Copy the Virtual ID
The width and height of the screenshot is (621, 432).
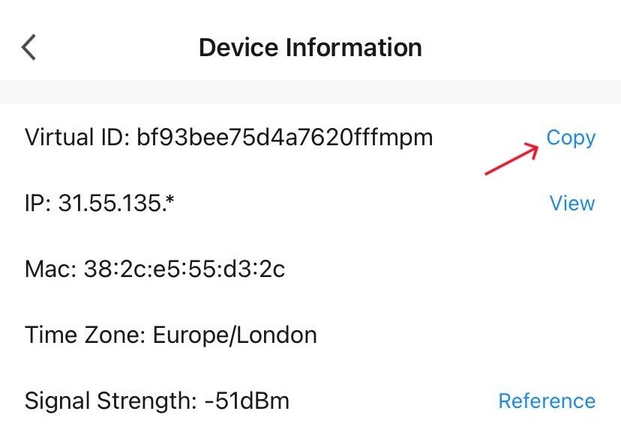pyautogui.click(x=571, y=139)
